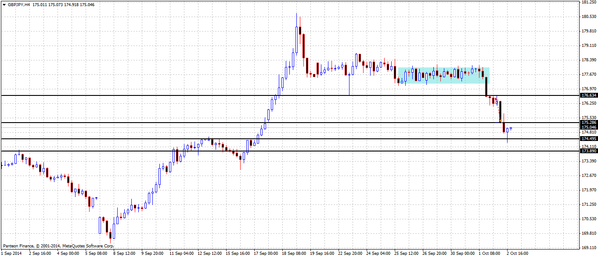
Task: Click the 30 Sep 00:00 time label
Action: 463,253
